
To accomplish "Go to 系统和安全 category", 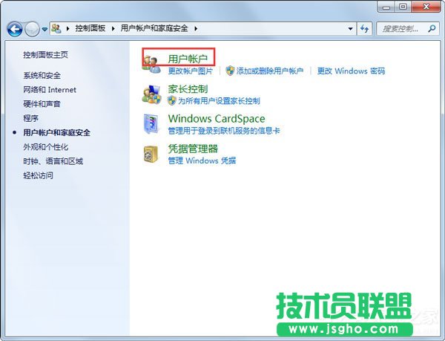I will 42,76.
